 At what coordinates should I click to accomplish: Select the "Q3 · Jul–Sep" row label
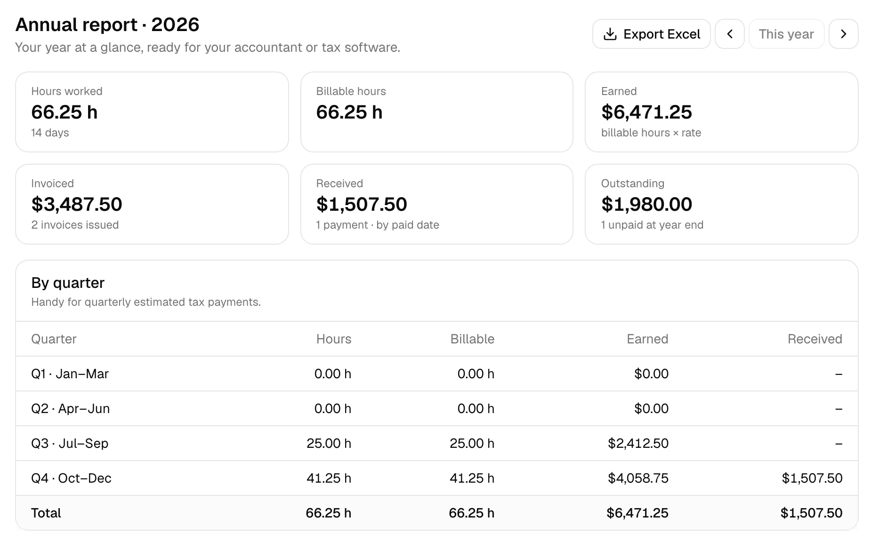click(70, 443)
